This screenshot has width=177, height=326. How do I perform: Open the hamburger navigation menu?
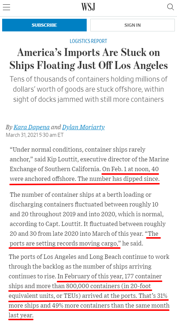6,7
